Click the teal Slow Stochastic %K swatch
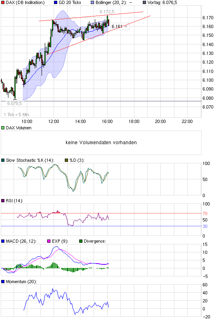 click(x=3, y=160)
